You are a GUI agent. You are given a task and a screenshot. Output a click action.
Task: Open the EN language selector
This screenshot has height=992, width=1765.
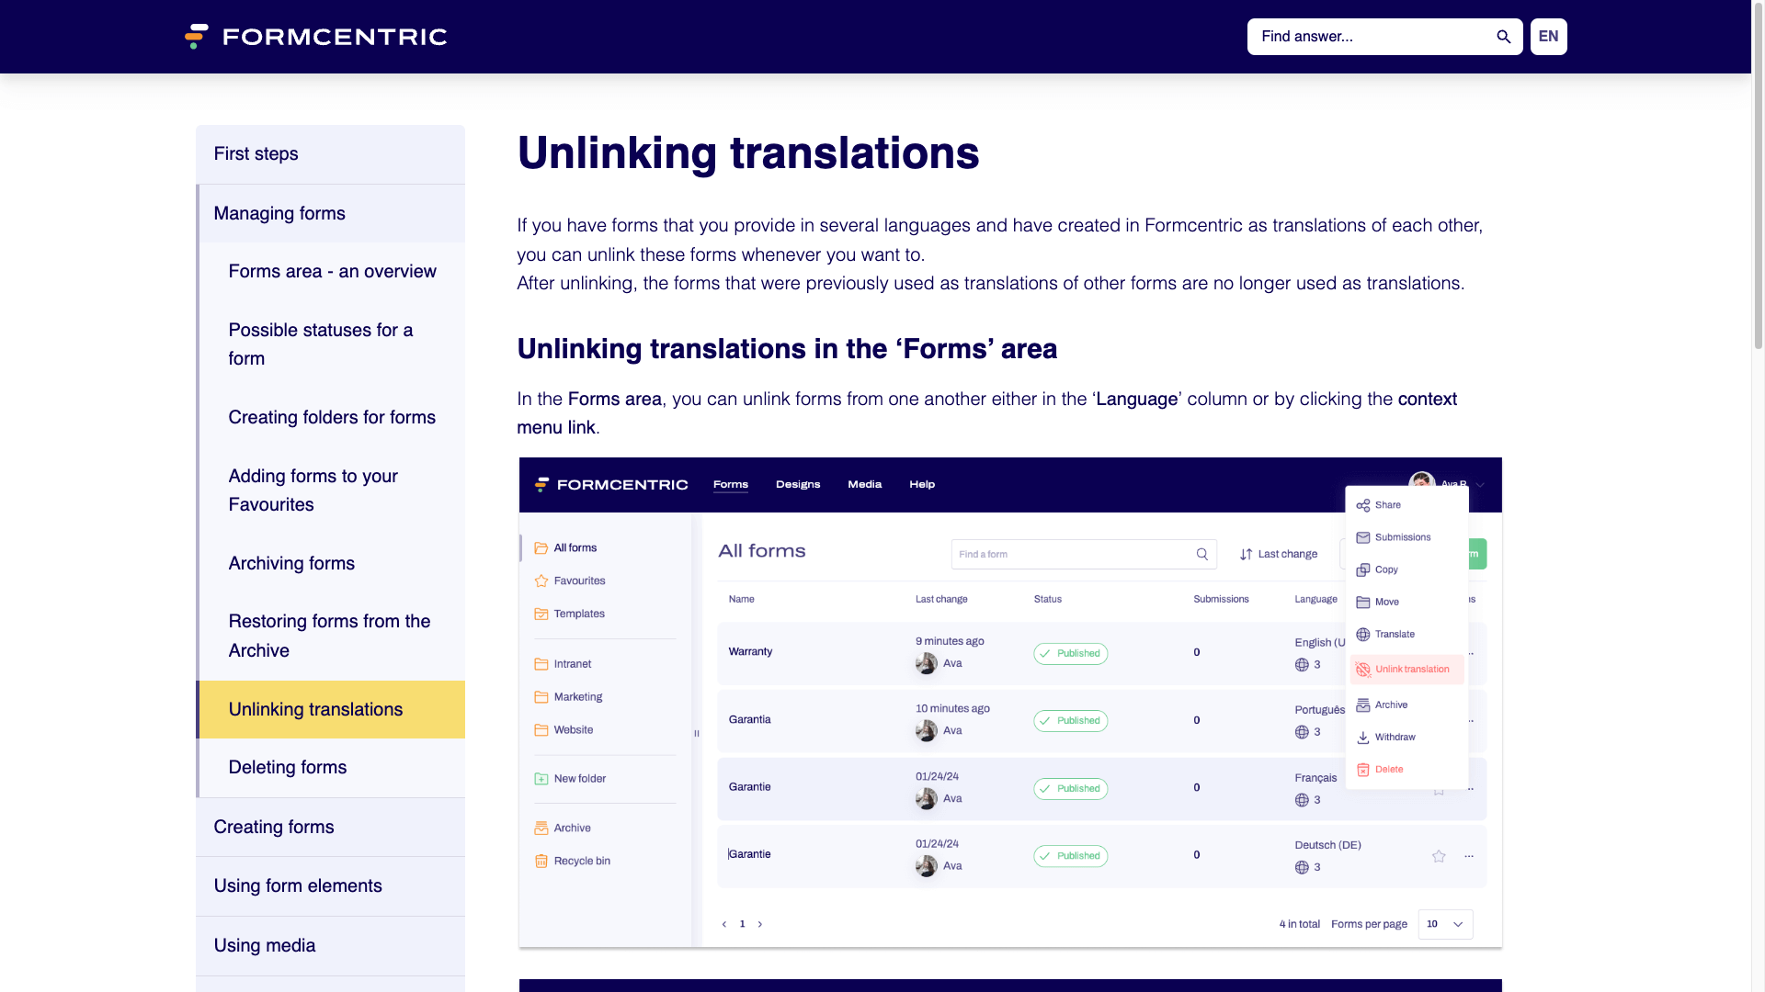click(1548, 37)
